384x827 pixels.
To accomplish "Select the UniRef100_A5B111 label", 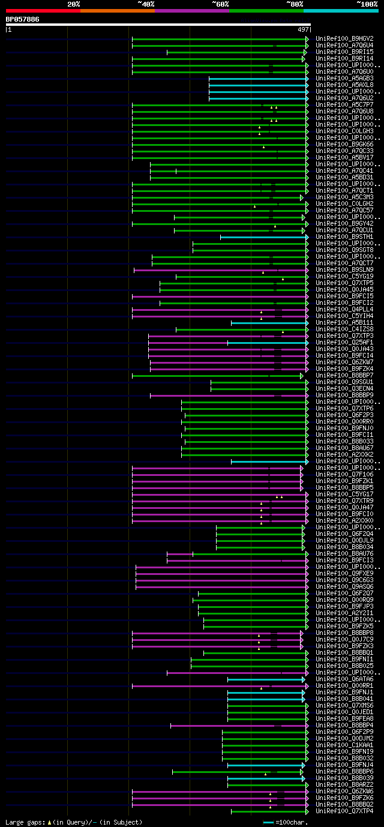I will (344, 322).
